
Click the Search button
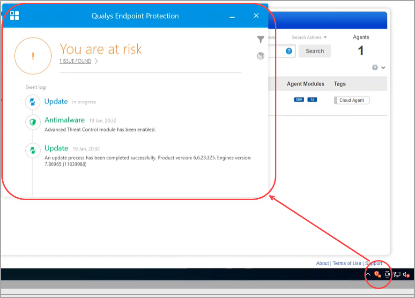[315, 51]
